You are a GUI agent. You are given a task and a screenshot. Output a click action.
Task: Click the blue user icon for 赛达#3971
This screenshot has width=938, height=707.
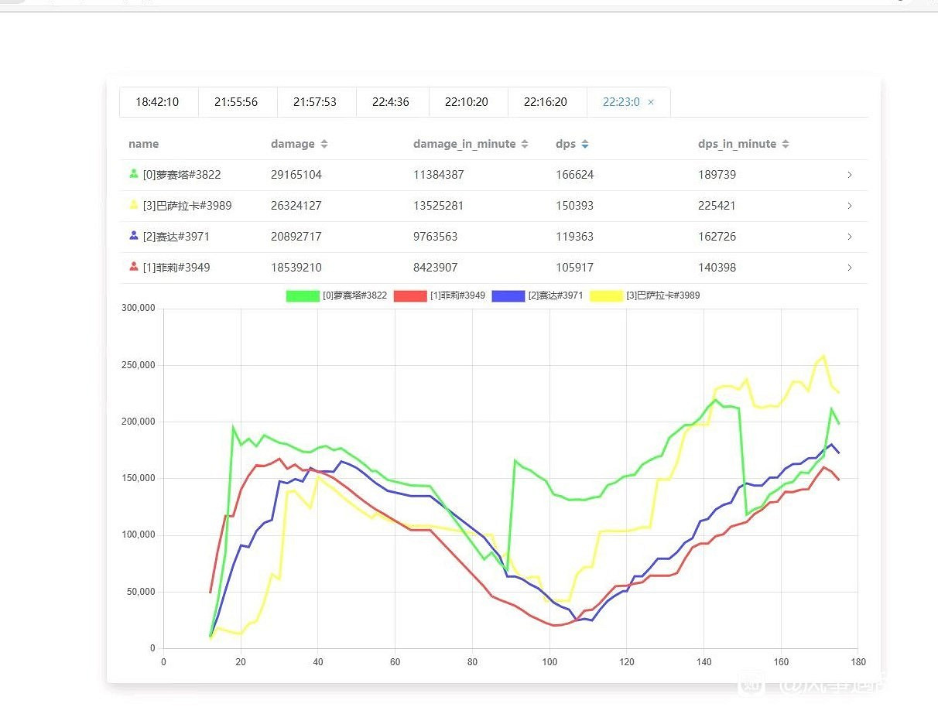134,236
